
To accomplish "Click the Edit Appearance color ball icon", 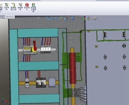I will [x=84, y=19].
